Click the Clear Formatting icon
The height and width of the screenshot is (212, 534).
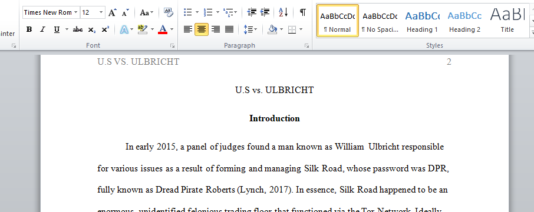[x=168, y=12]
